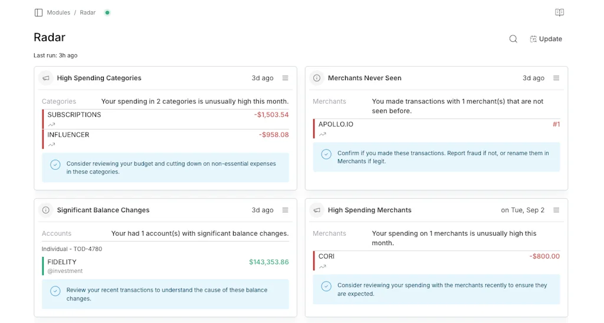Click the info icon on Merchants Never Seen
Image resolution: width=604 pixels, height=323 pixels.
click(x=317, y=78)
